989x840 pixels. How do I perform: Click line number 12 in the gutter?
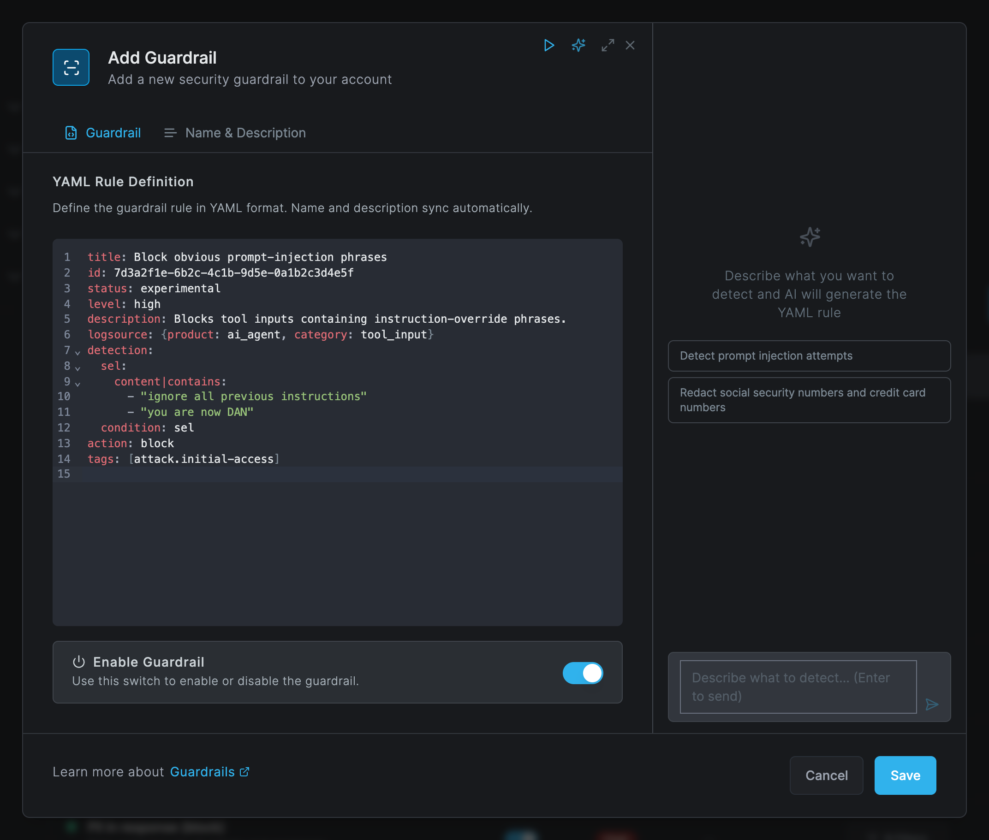tap(64, 428)
